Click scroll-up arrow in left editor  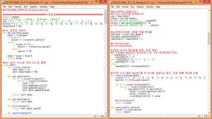[x=105, y=10]
